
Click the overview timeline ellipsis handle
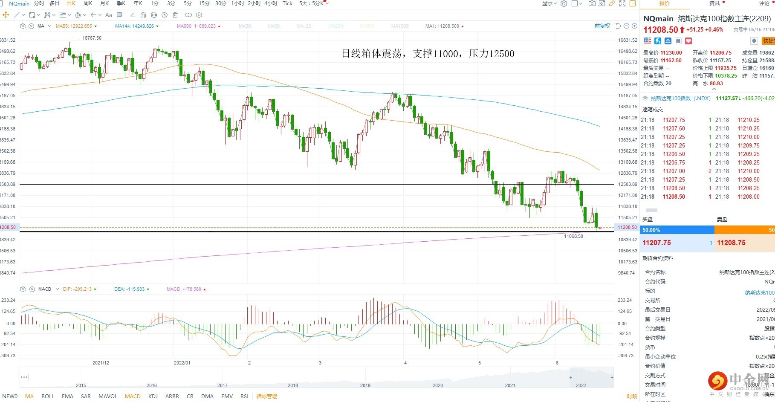[24, 377]
